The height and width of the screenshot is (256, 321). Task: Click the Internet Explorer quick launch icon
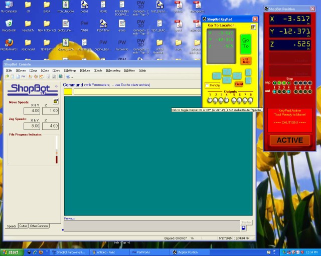point(35,252)
